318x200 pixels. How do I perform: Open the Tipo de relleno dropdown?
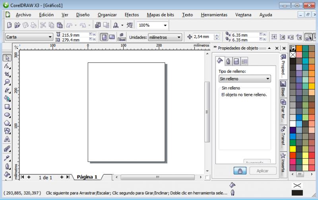pos(244,79)
